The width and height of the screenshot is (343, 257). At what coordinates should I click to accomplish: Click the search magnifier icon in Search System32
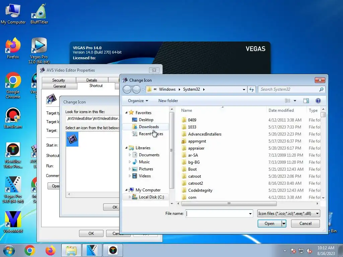click(x=321, y=89)
